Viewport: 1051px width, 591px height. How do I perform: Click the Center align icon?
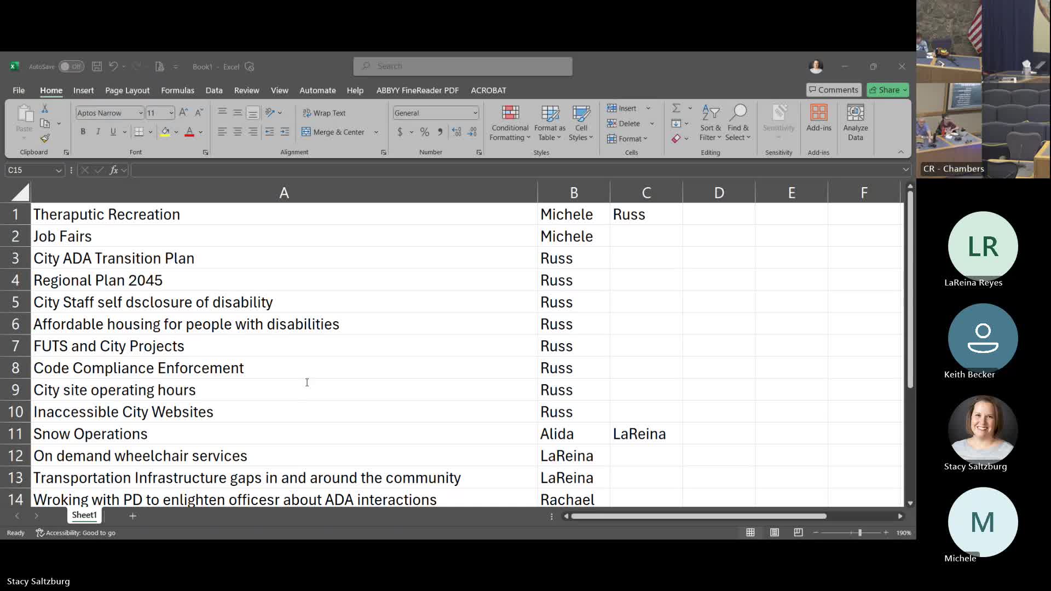[x=237, y=132]
